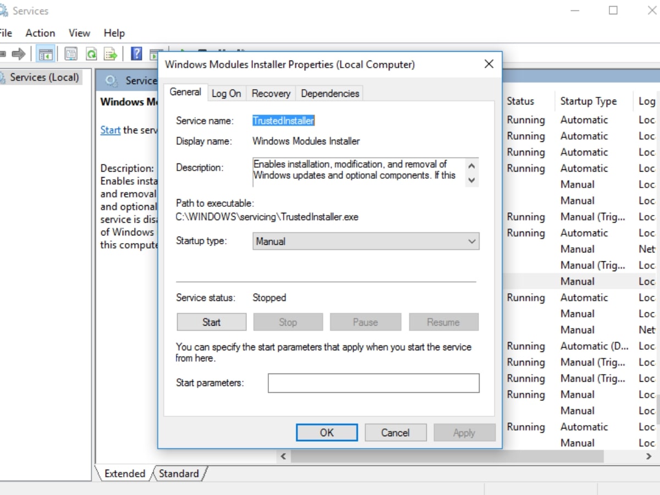
Task: Click the Forward navigation arrow icon
Action: tap(18, 53)
